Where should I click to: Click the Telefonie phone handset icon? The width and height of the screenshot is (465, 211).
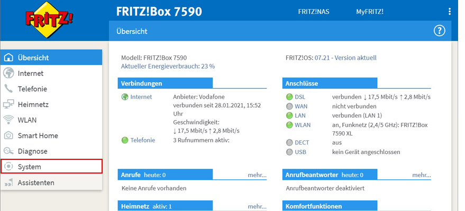tap(8, 89)
